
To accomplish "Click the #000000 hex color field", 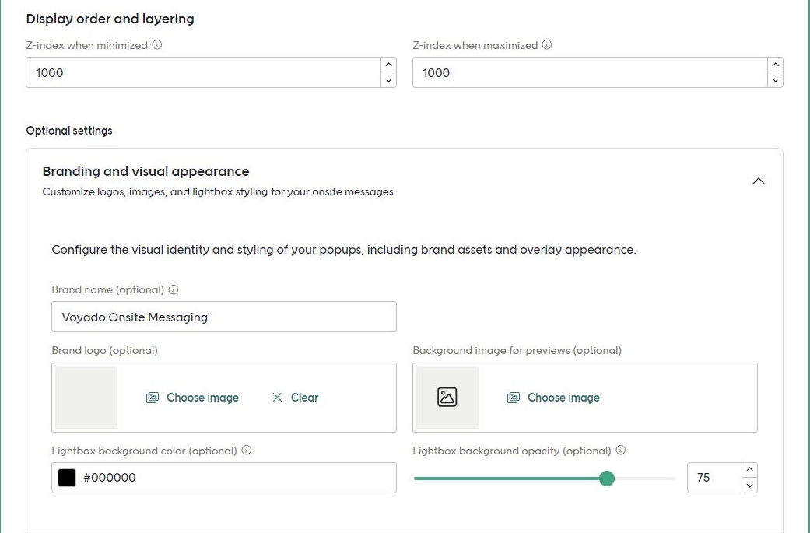I will [x=224, y=478].
